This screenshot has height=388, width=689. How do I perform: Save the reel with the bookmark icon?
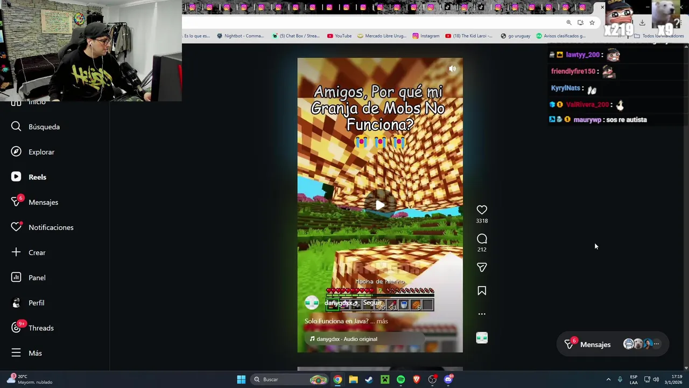tap(482, 291)
